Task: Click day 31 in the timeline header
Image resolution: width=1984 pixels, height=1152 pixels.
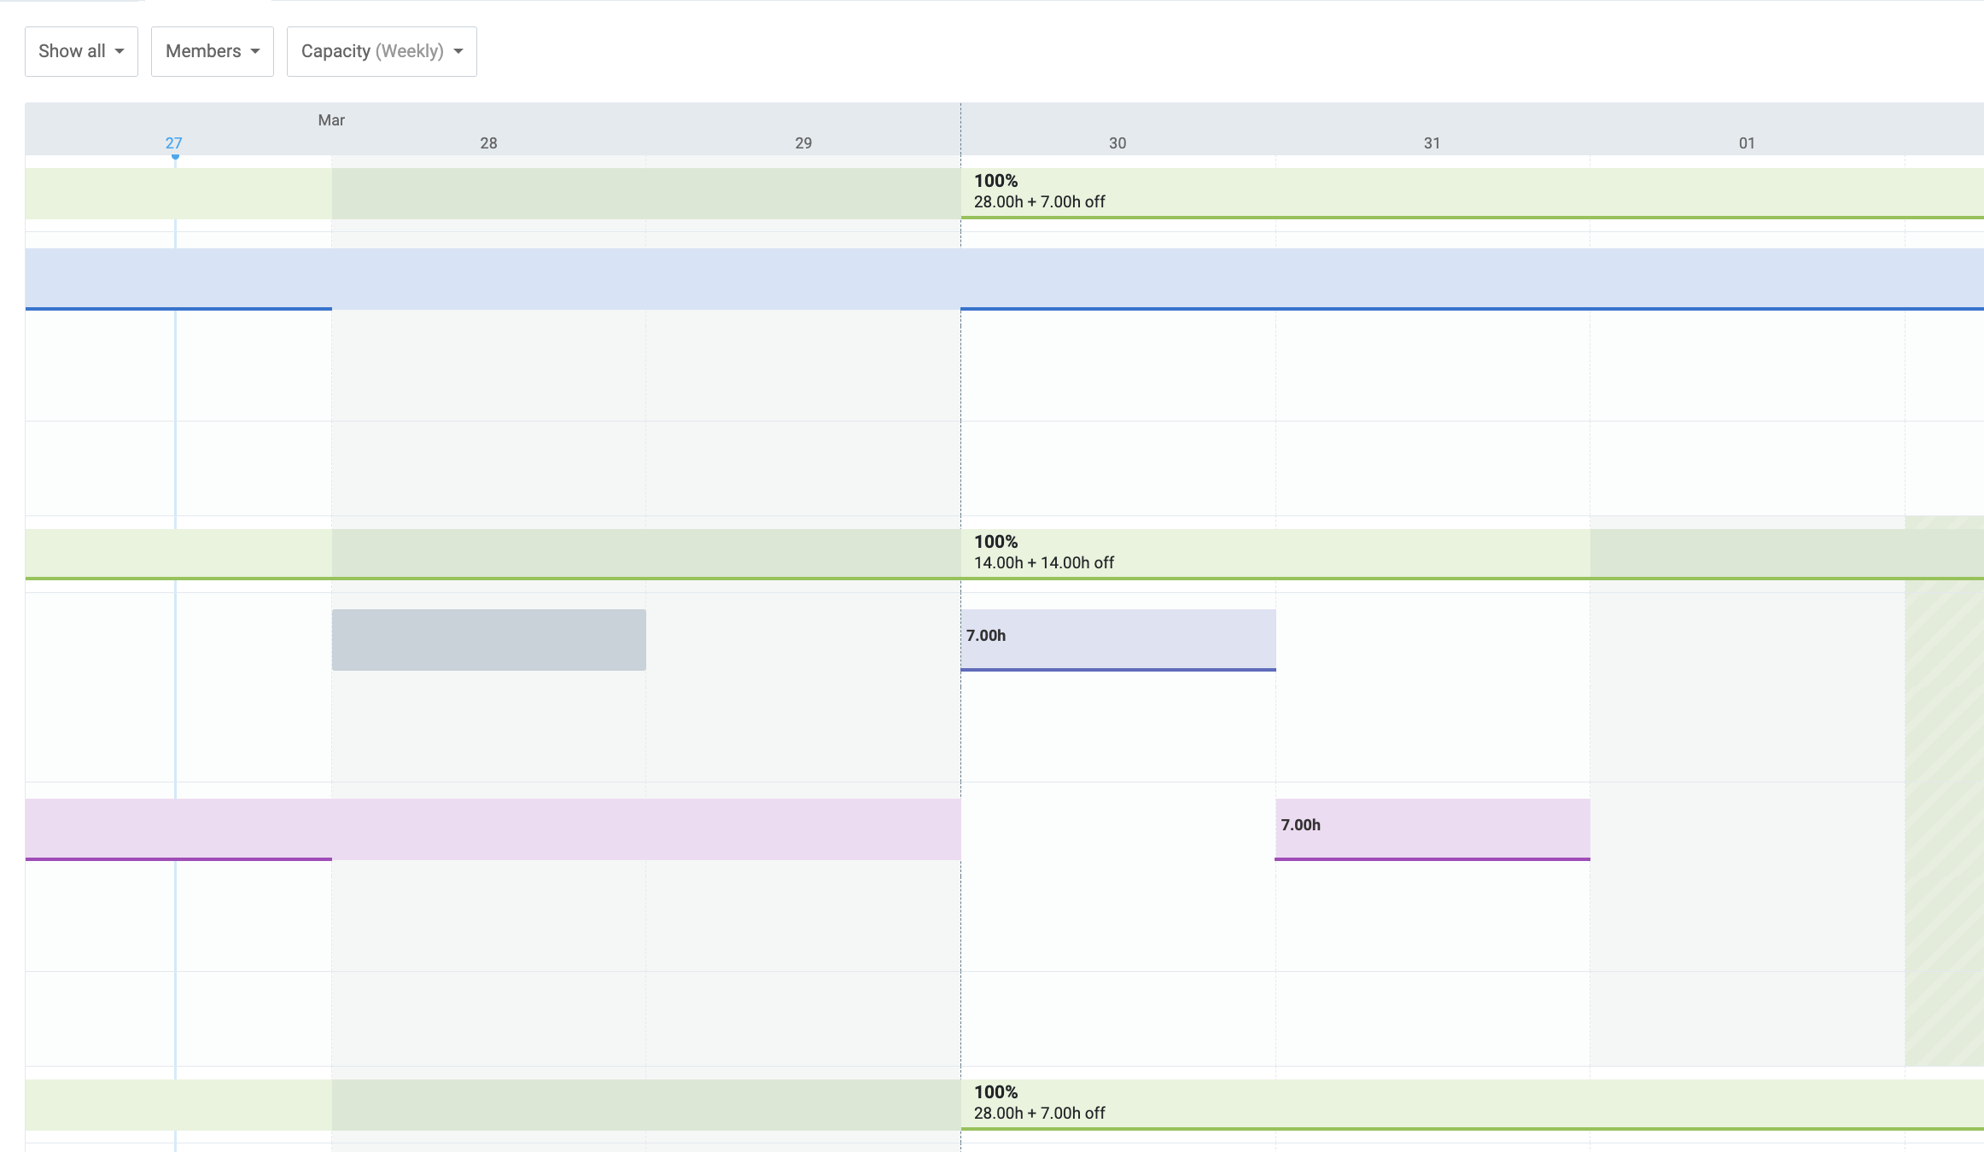Action: [x=1432, y=143]
